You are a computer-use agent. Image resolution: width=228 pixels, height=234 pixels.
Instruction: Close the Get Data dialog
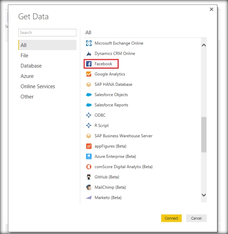pyautogui.click(x=211, y=9)
